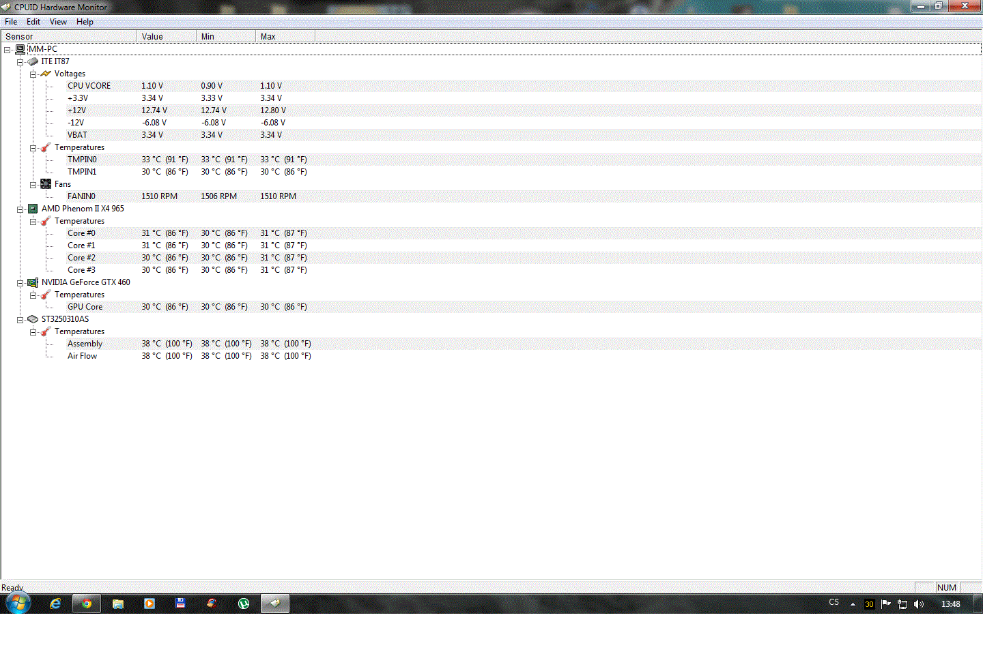Open Windows Media Player from the taskbar
The height and width of the screenshot is (654, 983).
click(x=149, y=604)
